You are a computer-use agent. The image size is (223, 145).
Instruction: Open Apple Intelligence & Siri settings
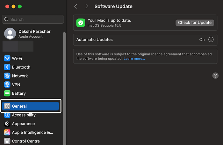[31, 132]
